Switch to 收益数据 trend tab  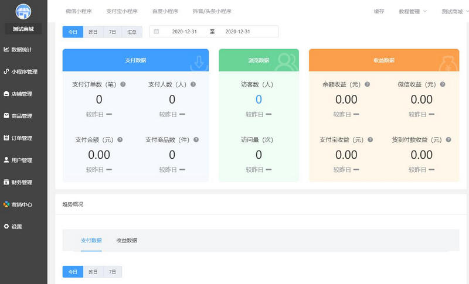point(127,240)
